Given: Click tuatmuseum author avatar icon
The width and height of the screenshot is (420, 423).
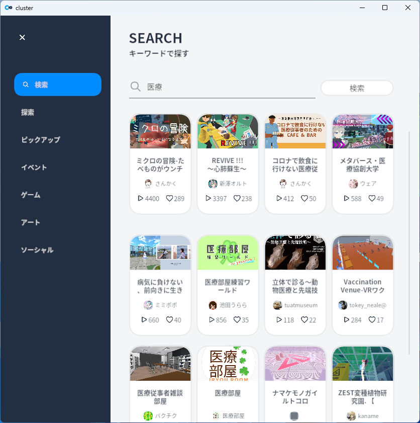Looking at the screenshot, I should pyautogui.click(x=277, y=305).
